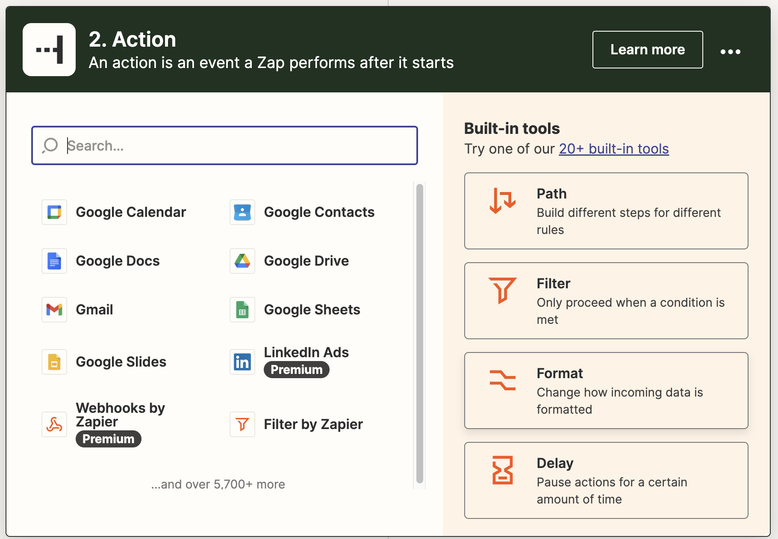
Task: Select the Google Slides icon
Action: point(54,362)
